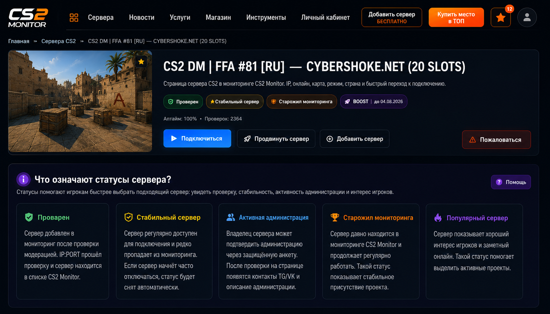Image resolution: width=550 pixels, height=314 pixels.
Task: Report server with Пожаловаться button
Action: [496, 140]
